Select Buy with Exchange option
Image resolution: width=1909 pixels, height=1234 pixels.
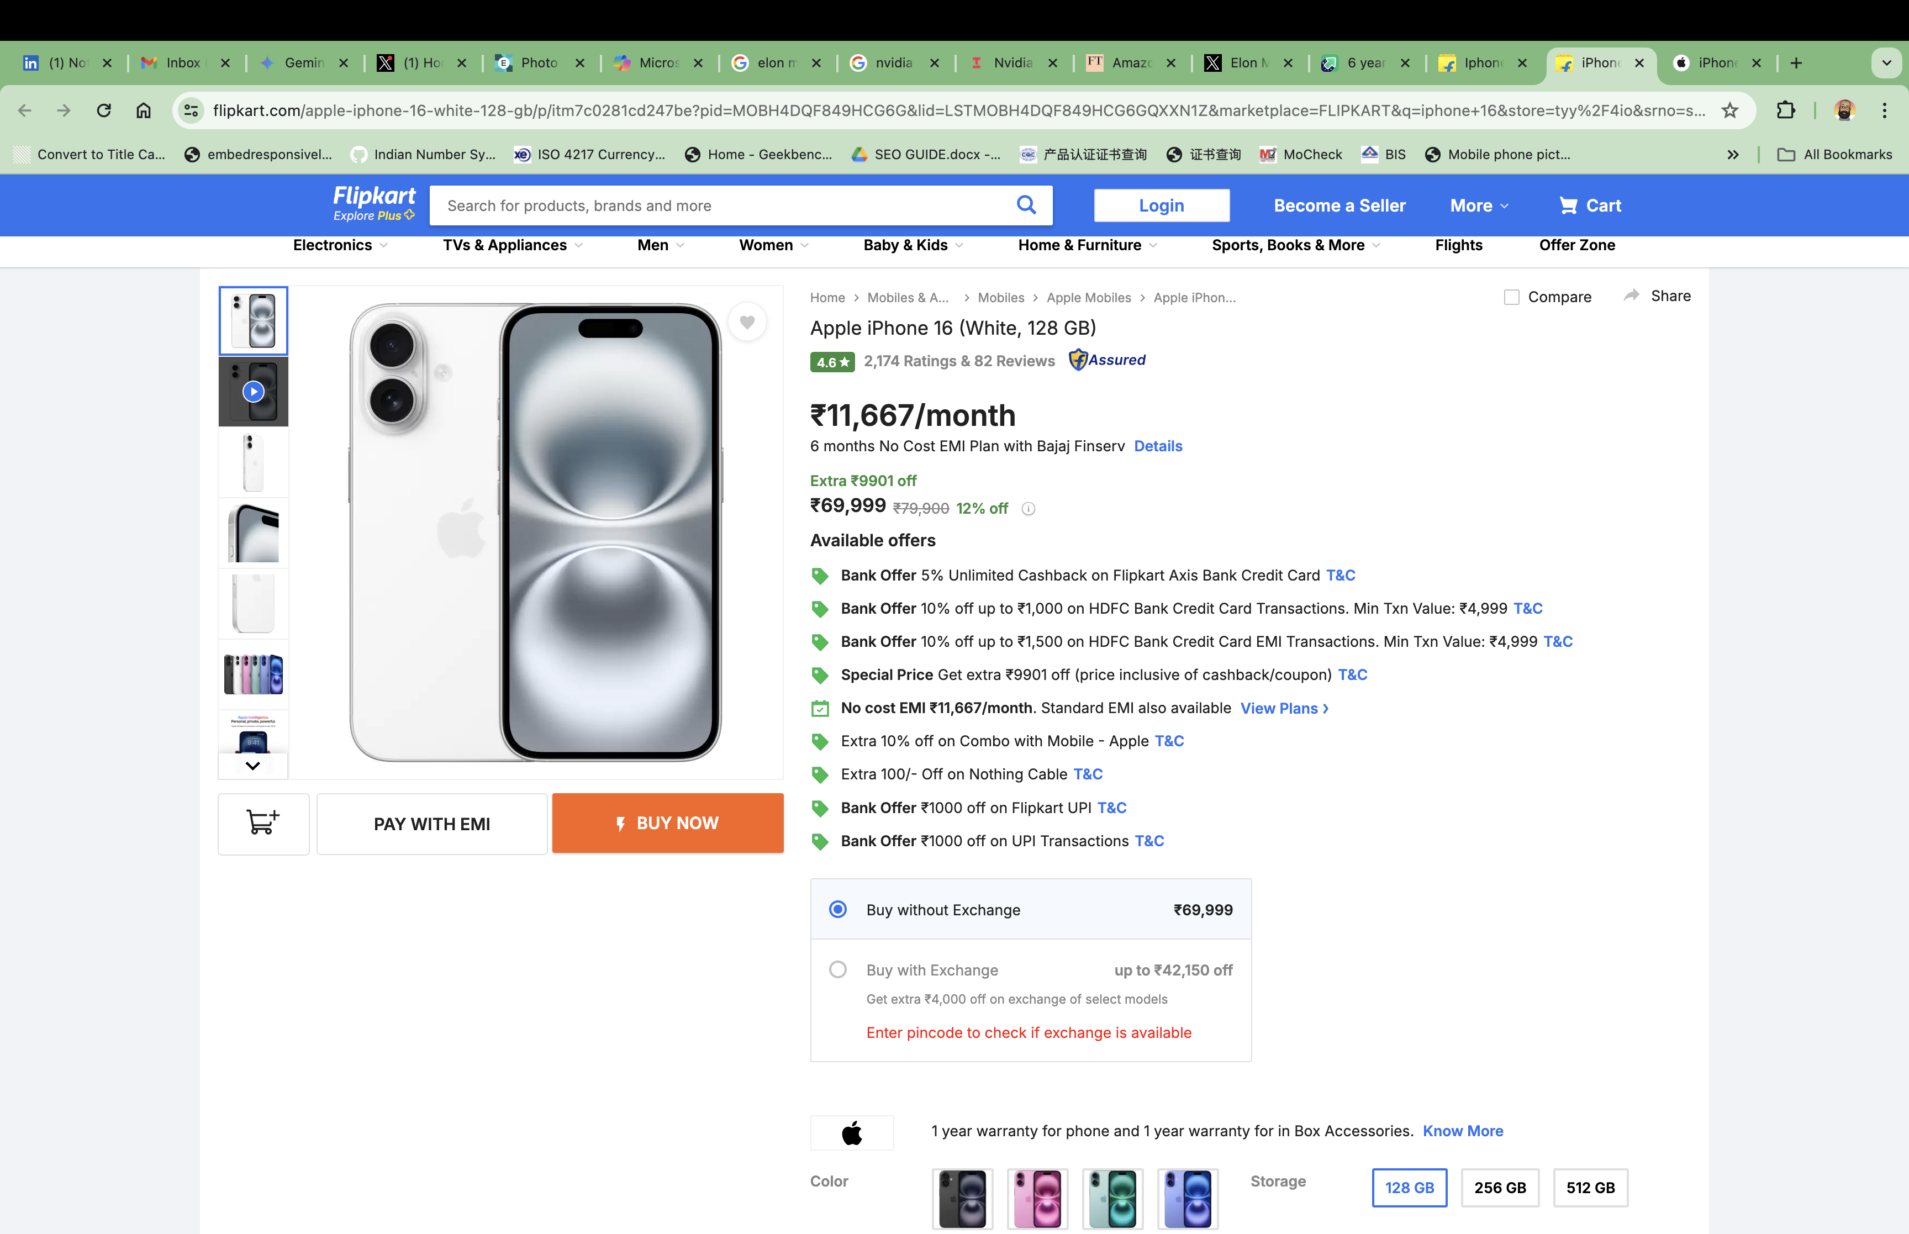pos(838,969)
